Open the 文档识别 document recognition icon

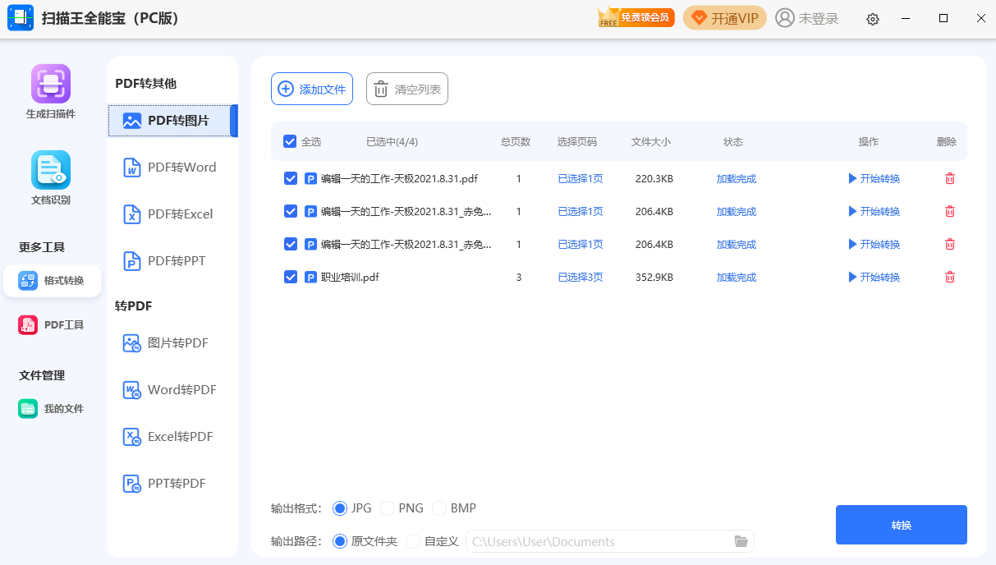click(x=51, y=170)
